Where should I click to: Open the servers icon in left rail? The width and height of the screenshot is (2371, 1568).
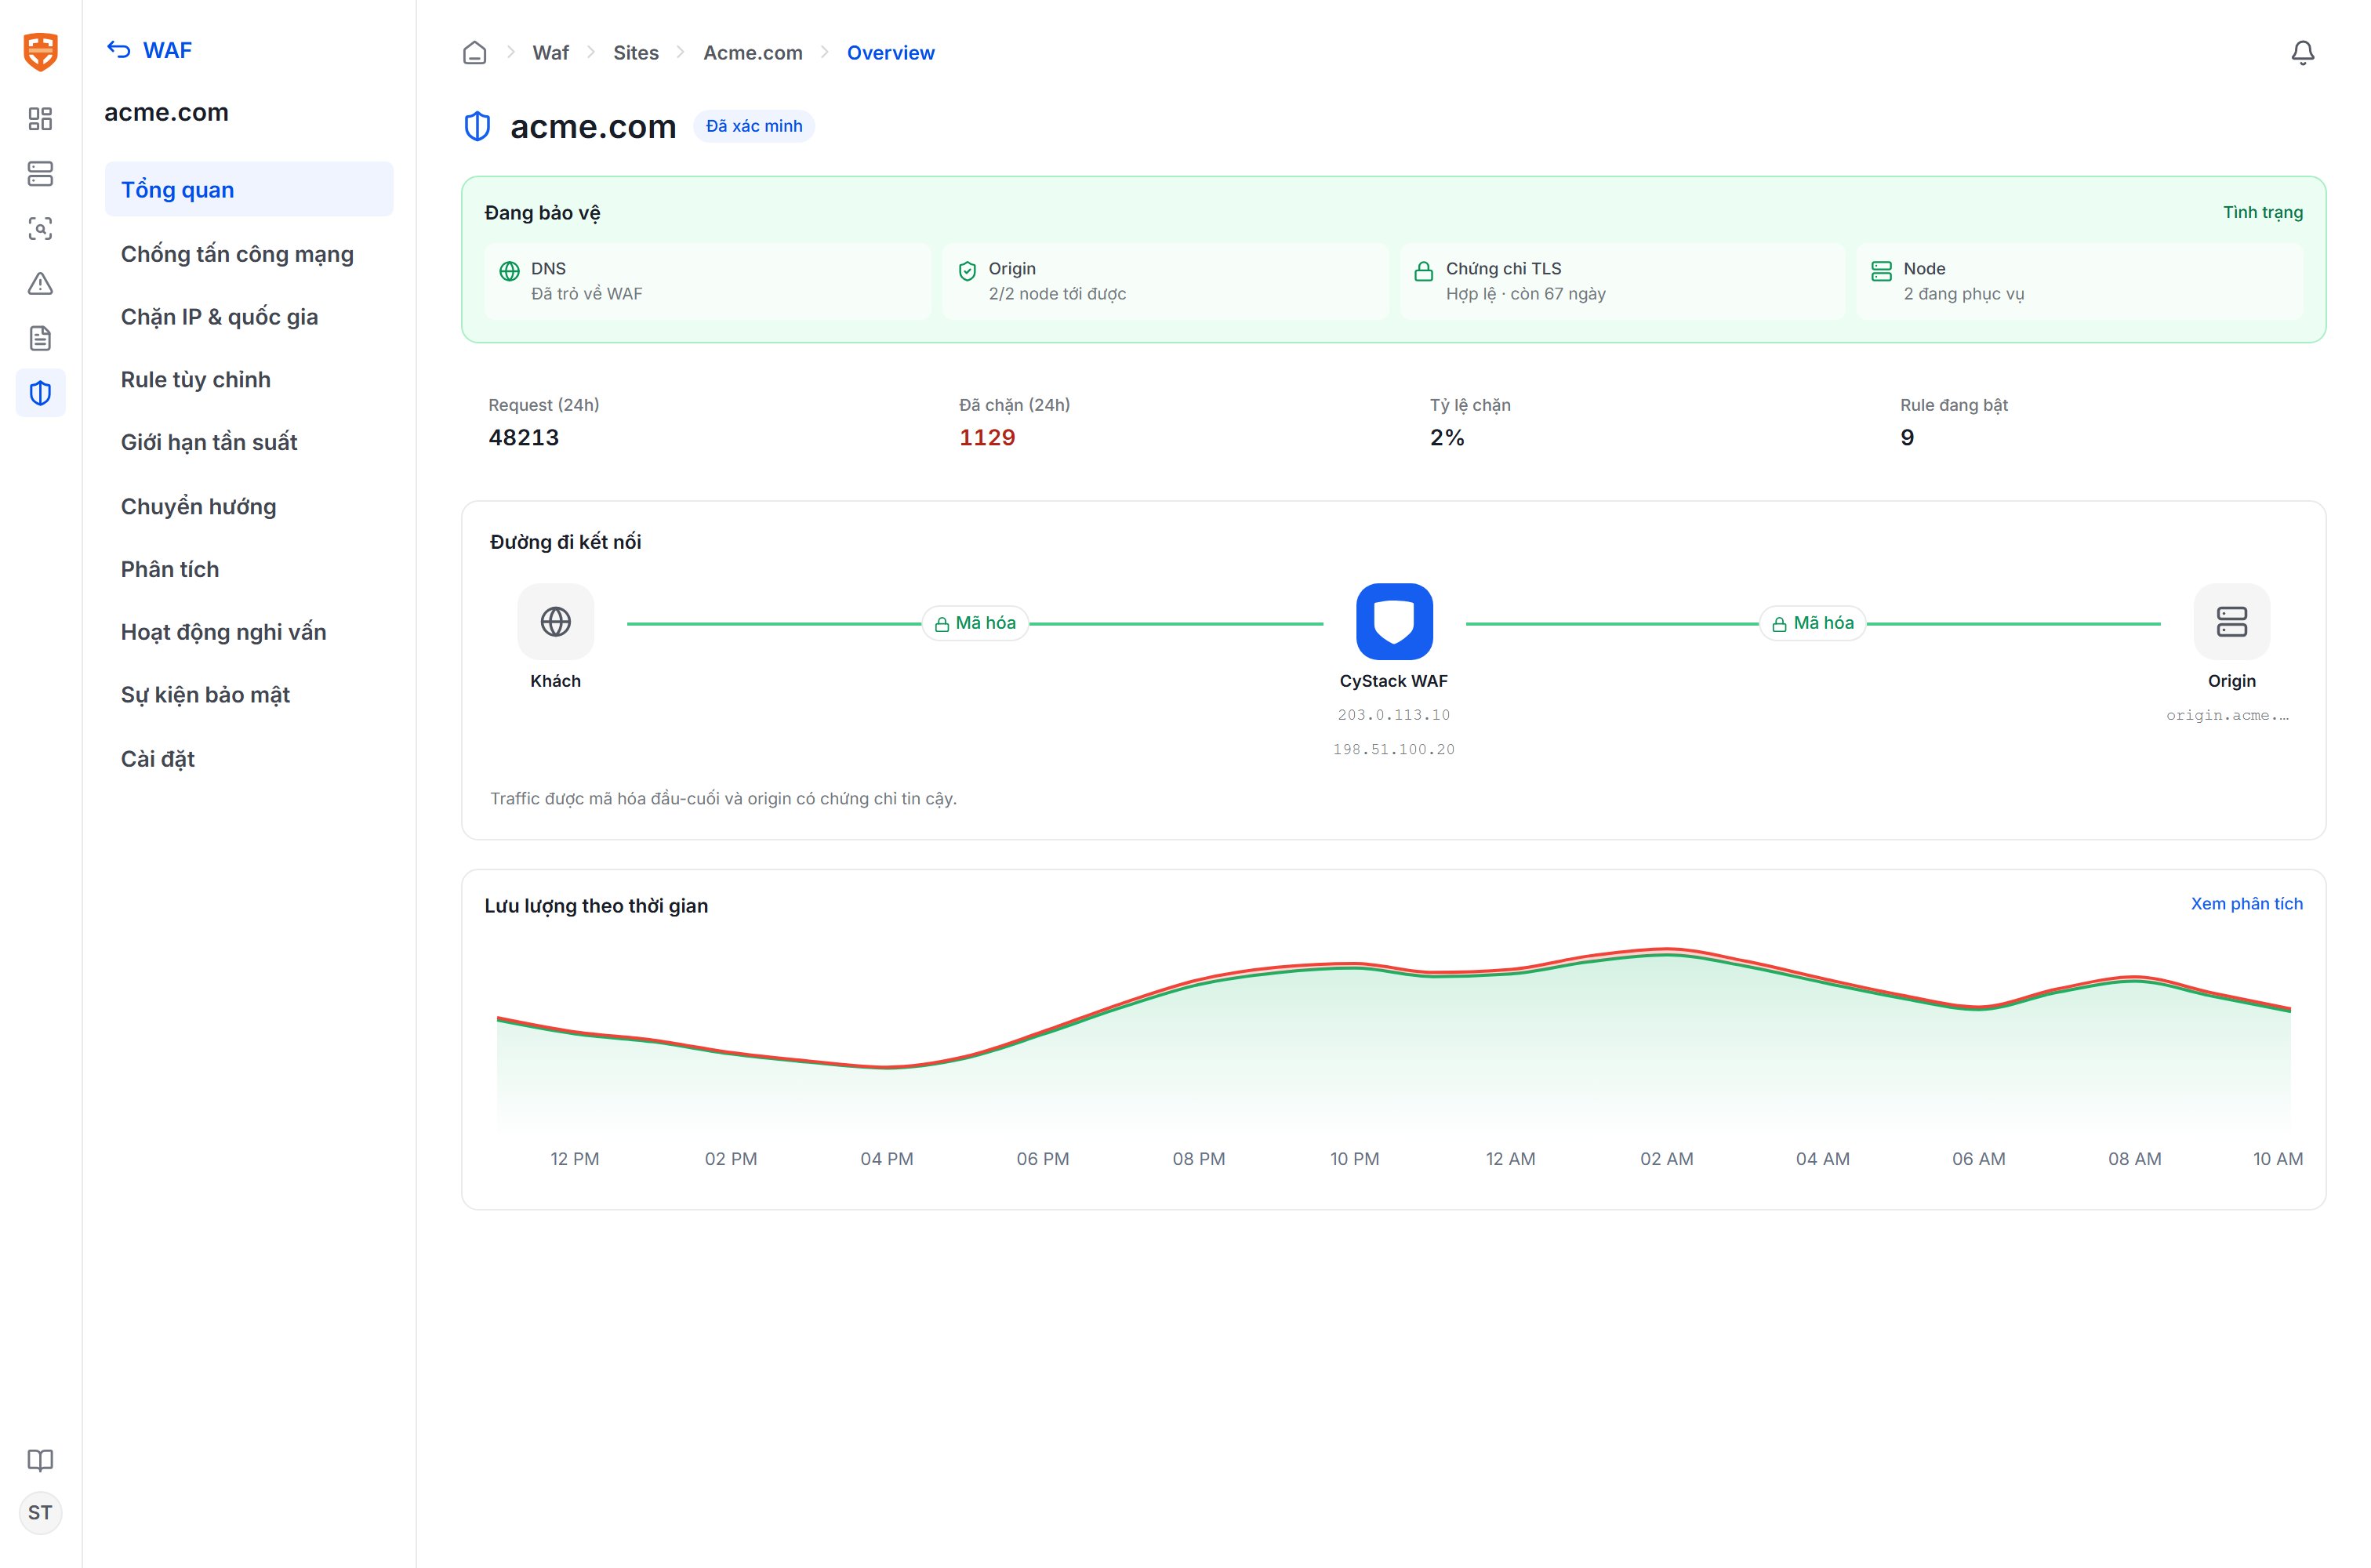(x=40, y=174)
